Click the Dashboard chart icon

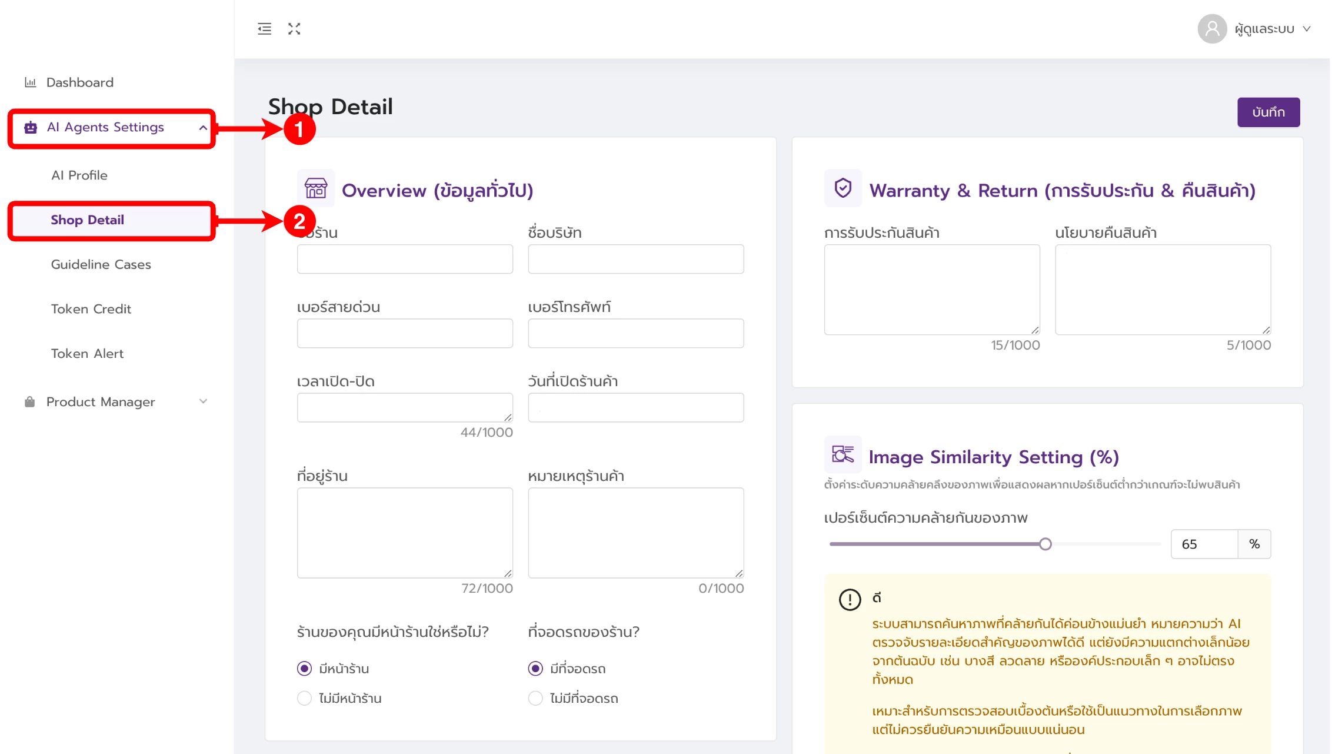click(x=30, y=82)
